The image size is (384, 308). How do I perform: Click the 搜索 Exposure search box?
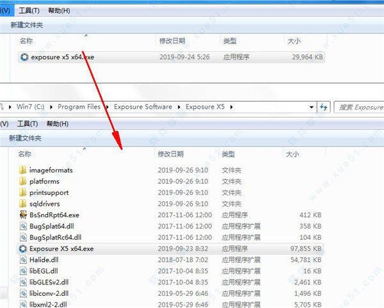359,107
